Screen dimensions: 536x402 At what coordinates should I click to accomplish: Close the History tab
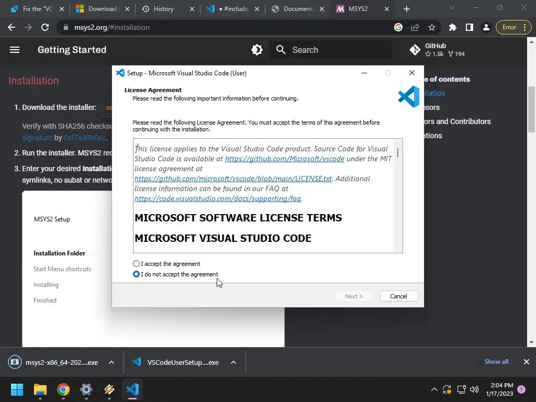click(192, 9)
